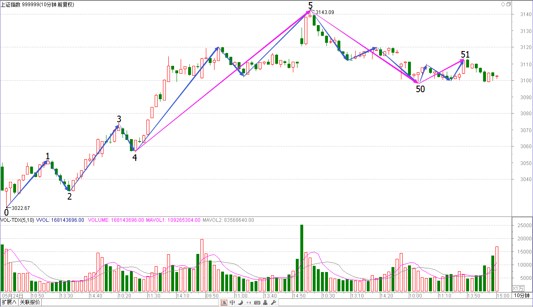
Task: Click the 13:10 time axis label
Action: tap(357, 295)
